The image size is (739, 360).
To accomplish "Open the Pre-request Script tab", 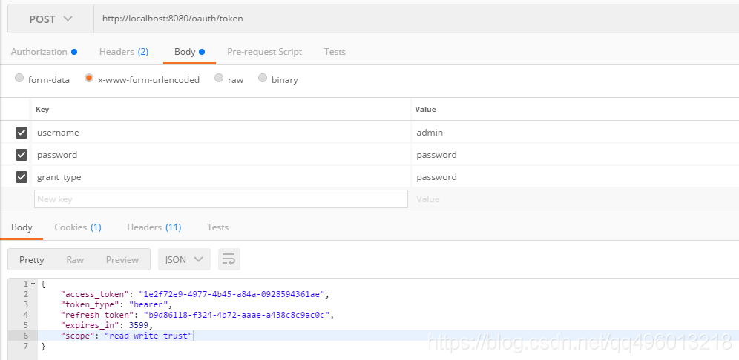I will pyautogui.click(x=264, y=52).
